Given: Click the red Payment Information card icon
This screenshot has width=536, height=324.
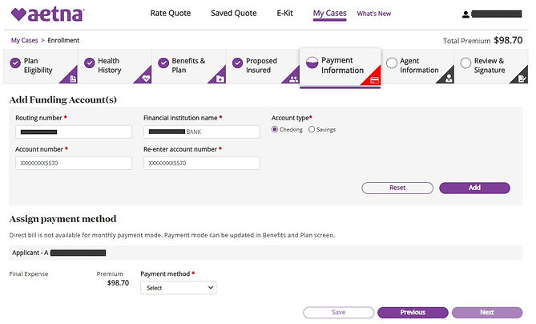Looking at the screenshot, I should tap(375, 80).
